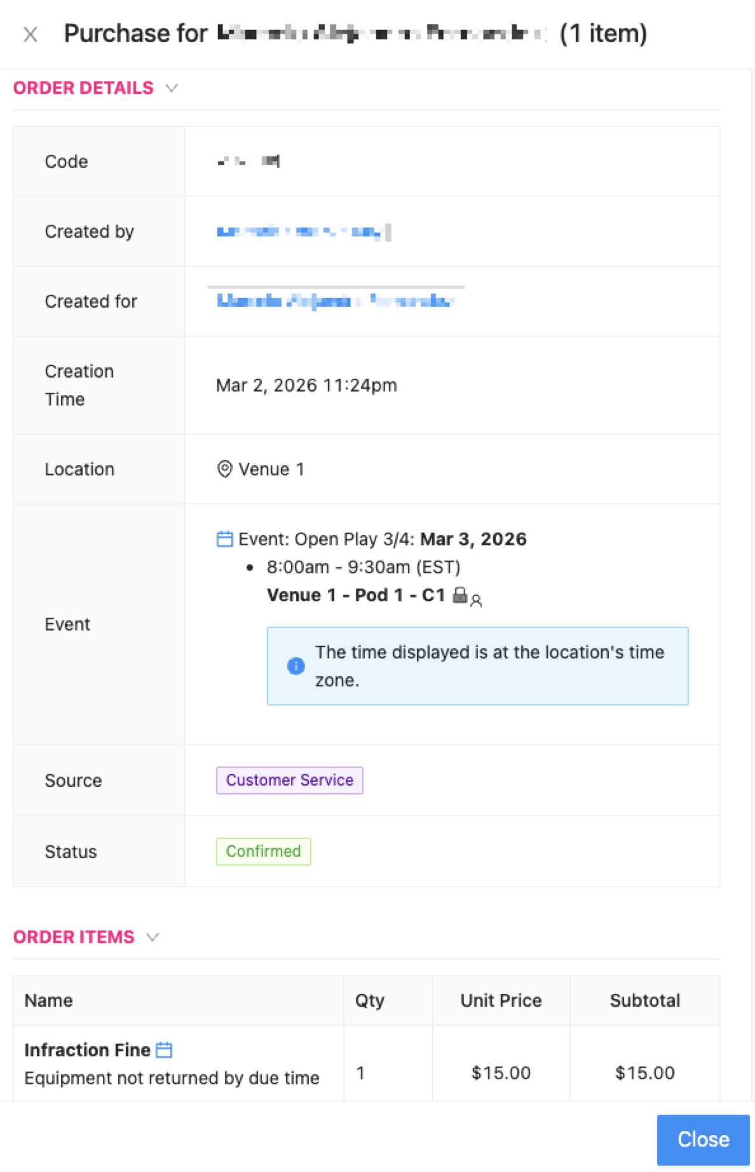The width and height of the screenshot is (755, 1172).
Task: Click the Confirmed status tag
Action: (264, 852)
